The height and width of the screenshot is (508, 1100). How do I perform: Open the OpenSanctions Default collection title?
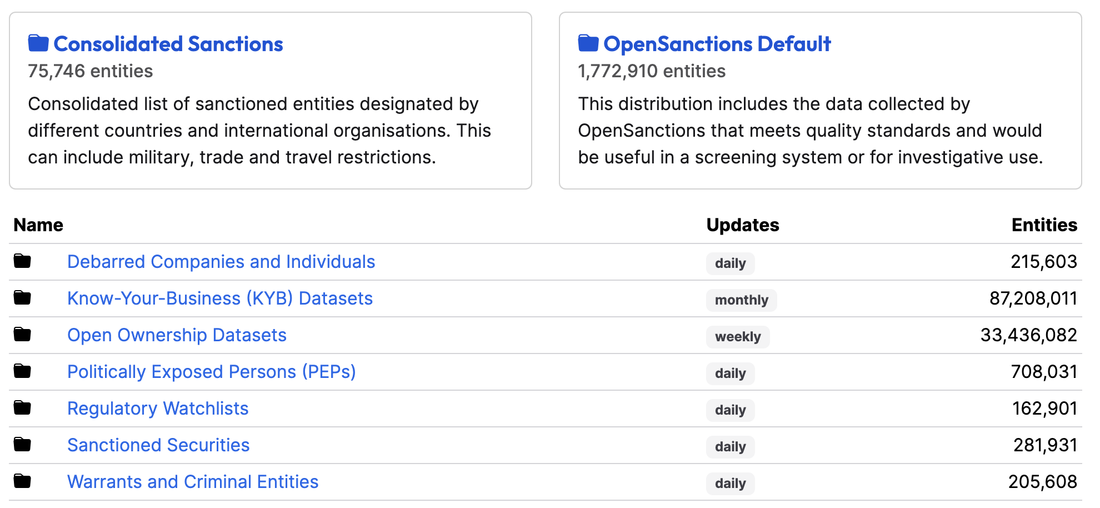(717, 44)
